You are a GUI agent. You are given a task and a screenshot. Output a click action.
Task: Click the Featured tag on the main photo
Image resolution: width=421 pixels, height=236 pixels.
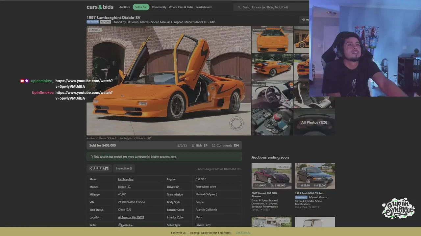pyautogui.click(x=95, y=30)
